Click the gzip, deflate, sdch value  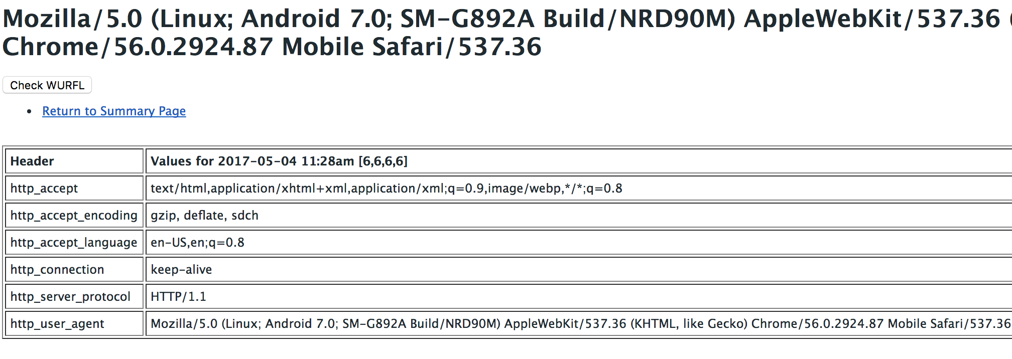click(x=204, y=215)
